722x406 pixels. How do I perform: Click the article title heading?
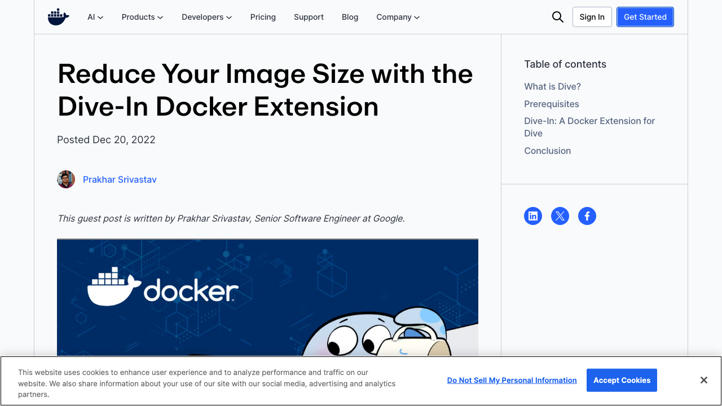[x=265, y=90]
